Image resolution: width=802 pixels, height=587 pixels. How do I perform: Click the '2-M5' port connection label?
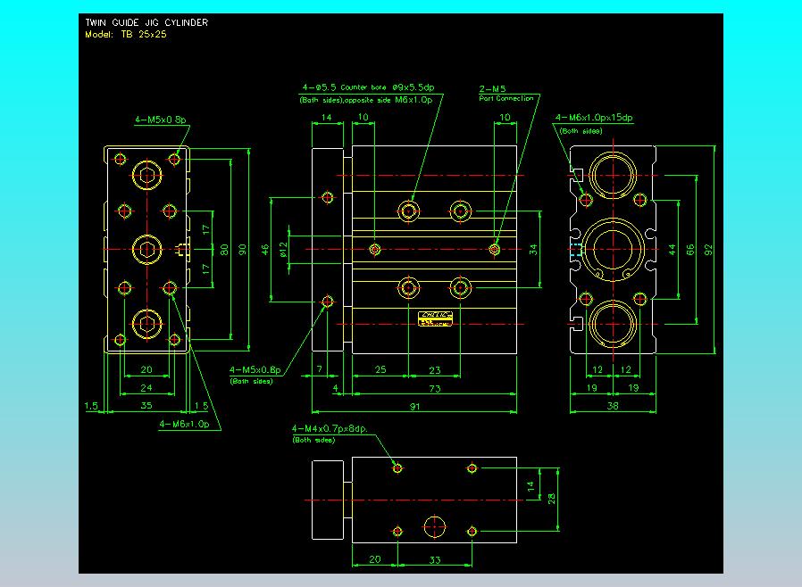[493, 88]
